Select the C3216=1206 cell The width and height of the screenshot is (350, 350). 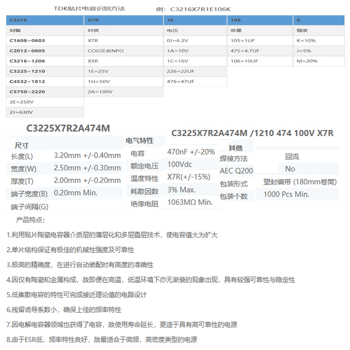[45, 61]
